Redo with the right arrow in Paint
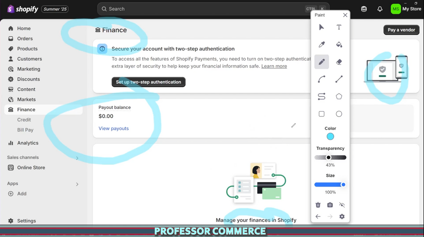 [x=330, y=216]
